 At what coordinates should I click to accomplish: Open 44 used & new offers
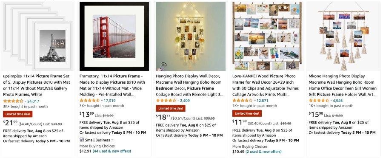tap(111, 151)
